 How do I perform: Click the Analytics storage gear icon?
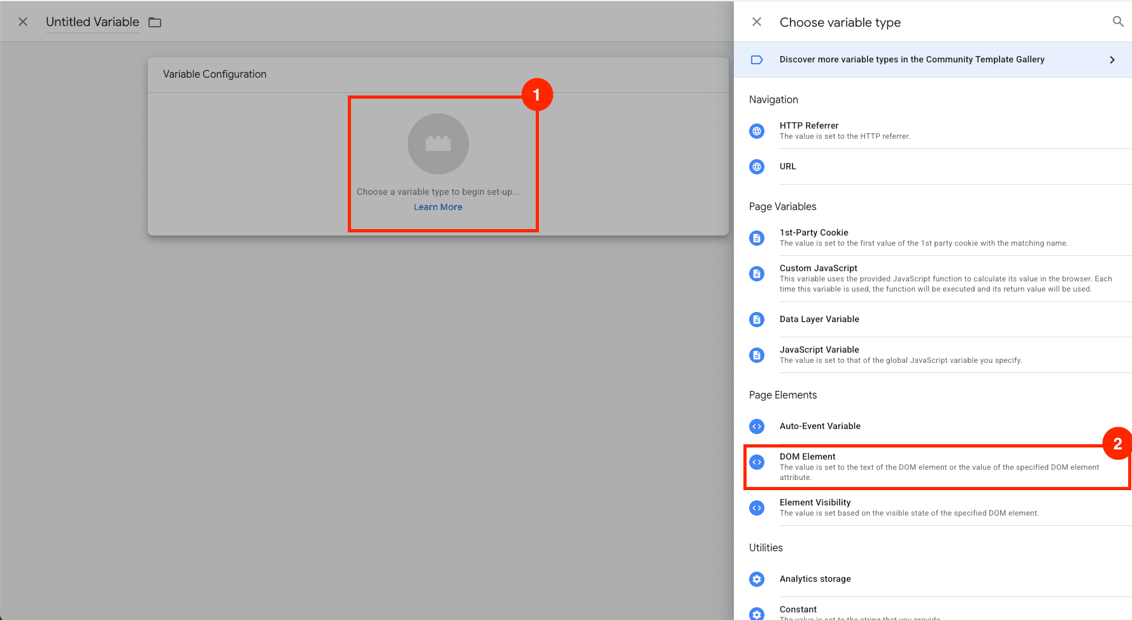[x=757, y=579]
